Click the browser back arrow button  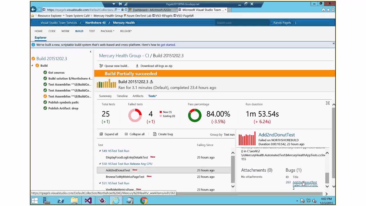click(x=34, y=9)
